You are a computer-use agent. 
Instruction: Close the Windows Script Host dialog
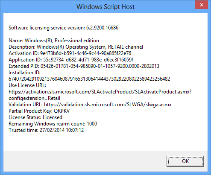point(201,5)
